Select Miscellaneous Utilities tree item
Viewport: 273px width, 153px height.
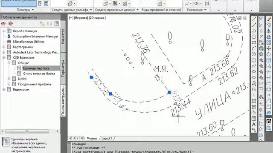pos(29,42)
